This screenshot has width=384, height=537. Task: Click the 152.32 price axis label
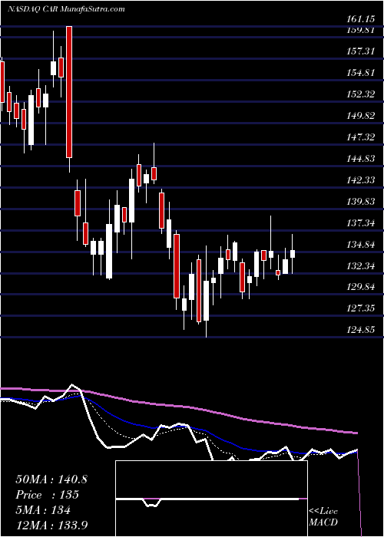click(359, 94)
